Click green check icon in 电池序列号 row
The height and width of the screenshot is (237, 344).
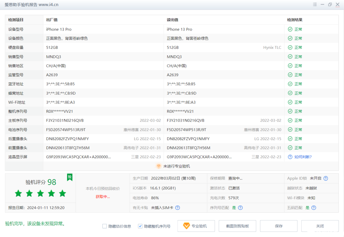pyautogui.click(x=290, y=130)
